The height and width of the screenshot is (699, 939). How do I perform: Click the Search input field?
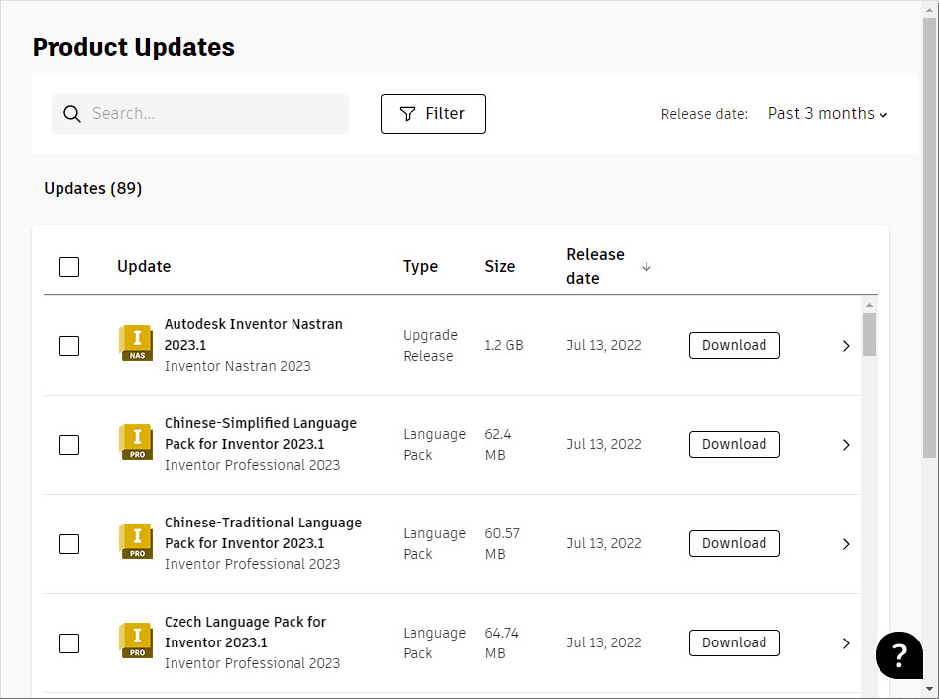tap(200, 114)
